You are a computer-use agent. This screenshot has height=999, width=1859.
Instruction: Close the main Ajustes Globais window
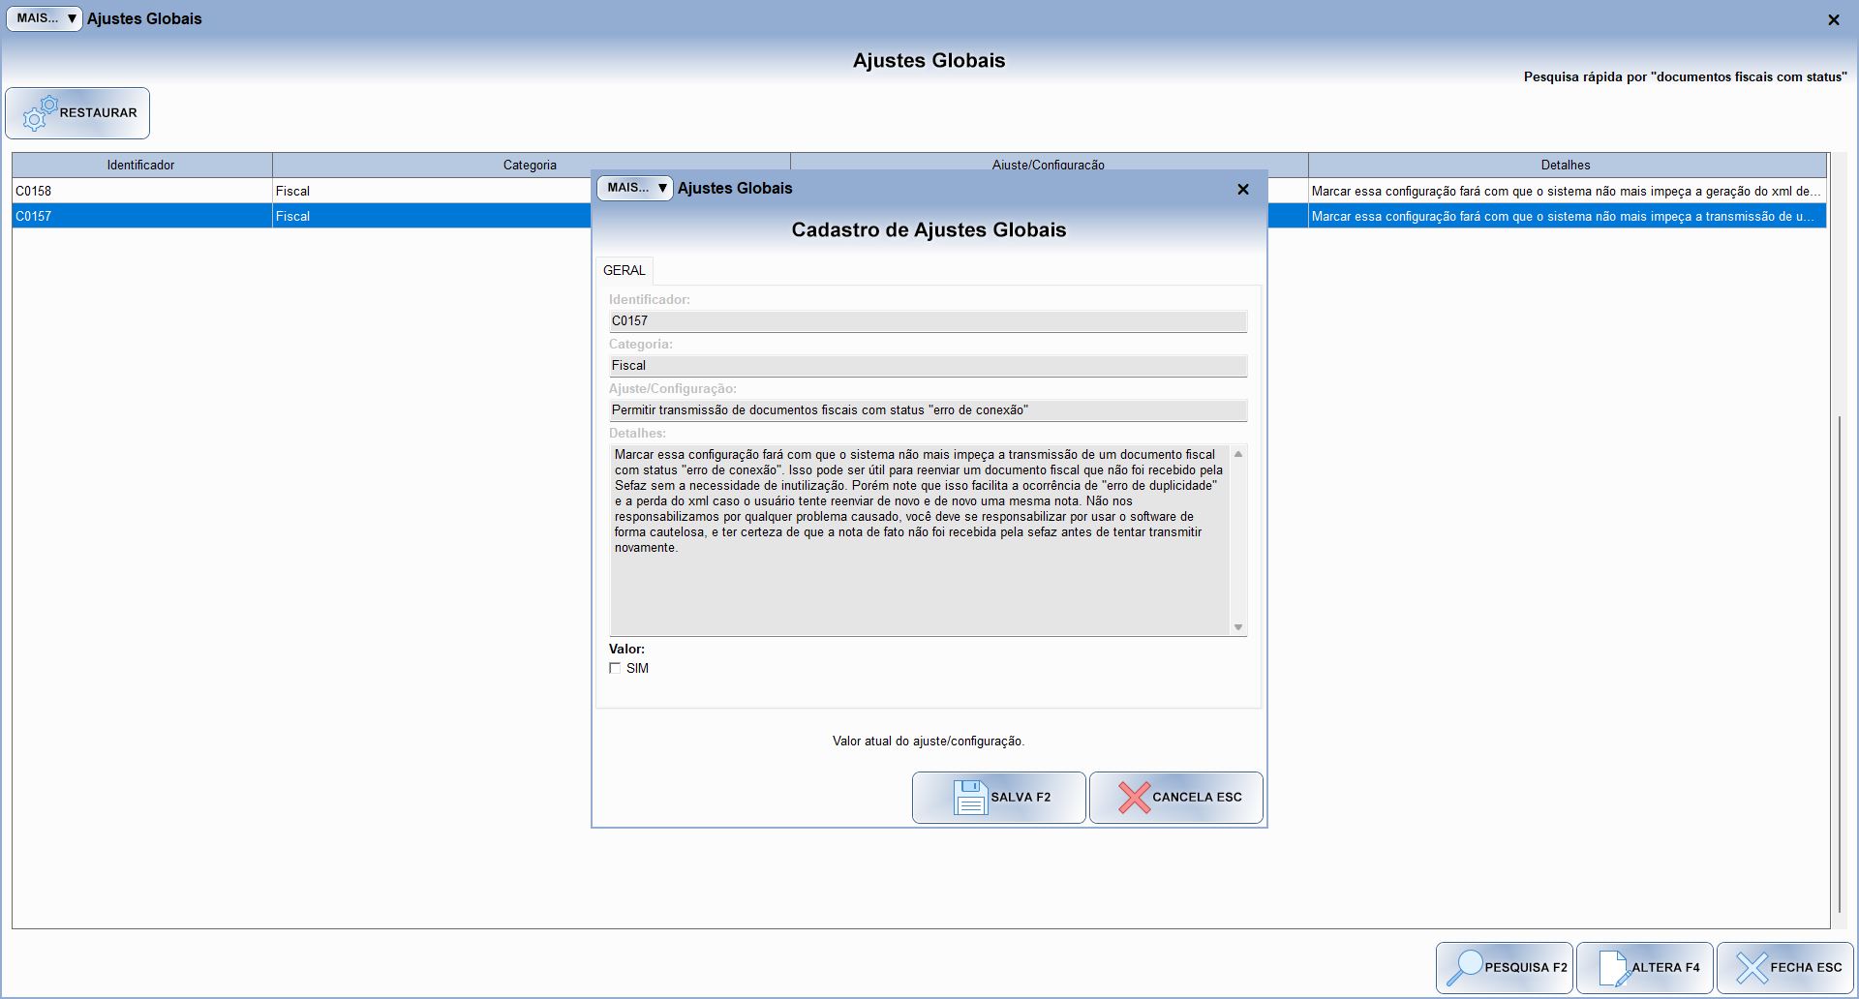(1833, 20)
